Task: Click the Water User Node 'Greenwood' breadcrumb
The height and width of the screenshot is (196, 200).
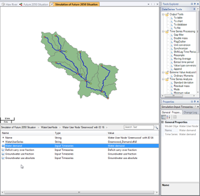Action: point(83,127)
